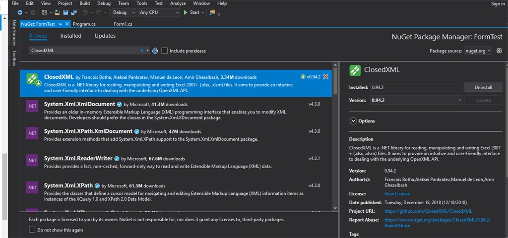Click the Open File folder icon
This screenshot has height=238, width=508.
[58, 12]
